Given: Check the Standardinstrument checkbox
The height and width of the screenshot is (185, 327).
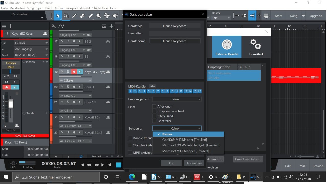Looking at the screenshot, I should (130, 145).
